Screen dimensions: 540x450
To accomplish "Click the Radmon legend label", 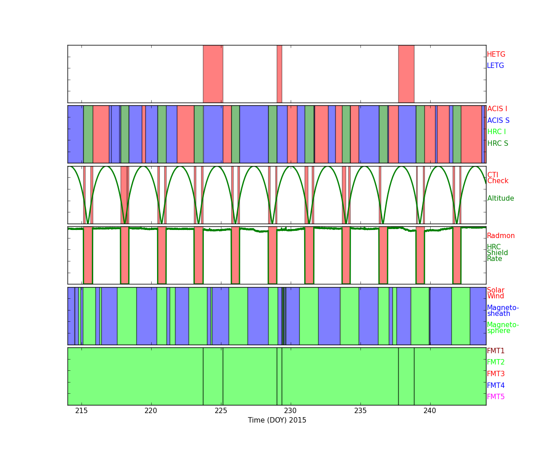I will [500, 236].
